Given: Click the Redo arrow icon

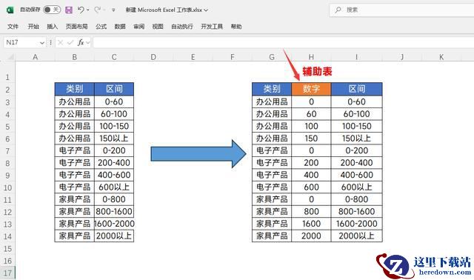Looking at the screenshot, I should (x=97, y=10).
